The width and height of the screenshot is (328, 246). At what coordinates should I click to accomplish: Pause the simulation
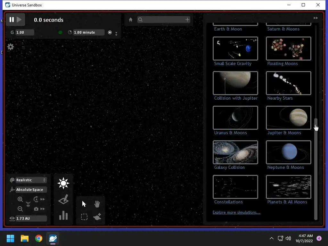point(12,20)
